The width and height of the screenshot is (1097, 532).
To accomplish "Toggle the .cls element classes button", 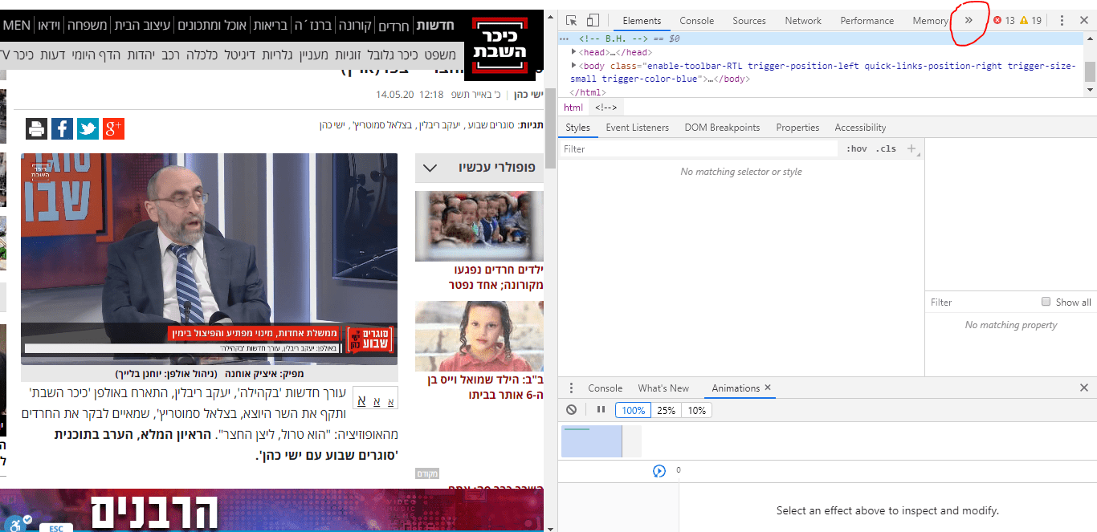I will (x=886, y=148).
